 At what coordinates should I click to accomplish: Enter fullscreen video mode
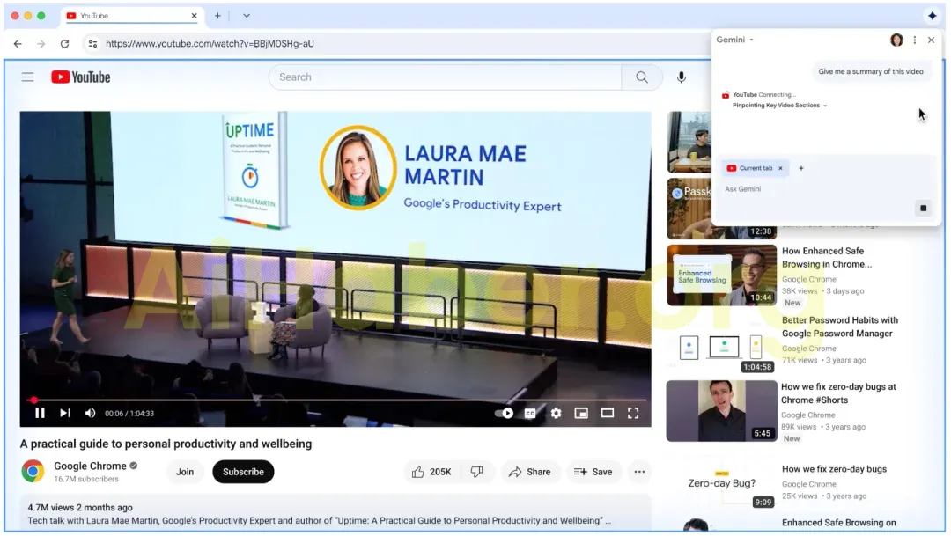coord(632,413)
